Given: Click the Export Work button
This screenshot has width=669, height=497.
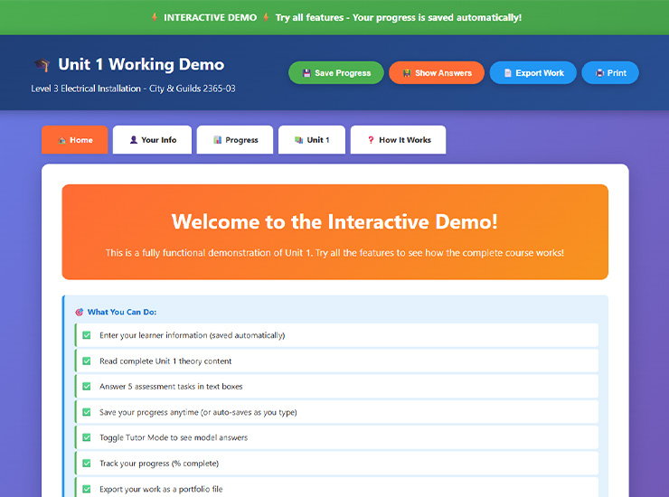Looking at the screenshot, I should tap(532, 73).
